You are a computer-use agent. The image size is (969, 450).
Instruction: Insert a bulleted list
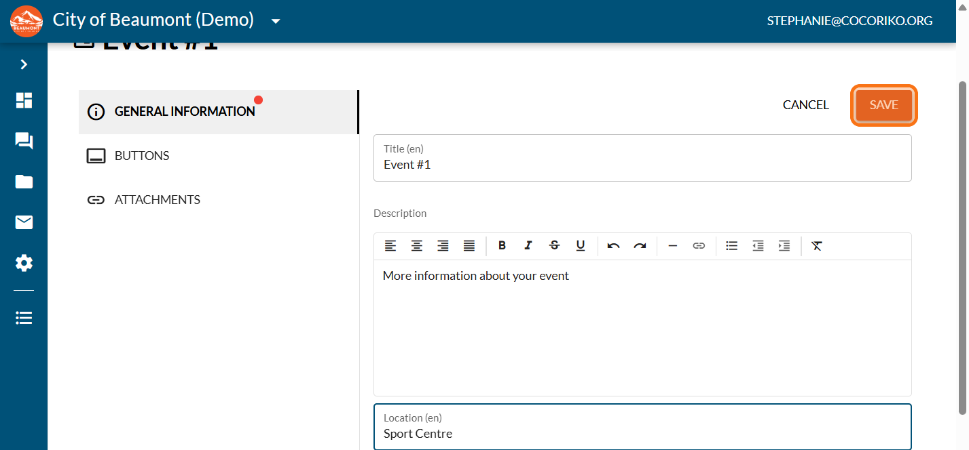tap(731, 246)
